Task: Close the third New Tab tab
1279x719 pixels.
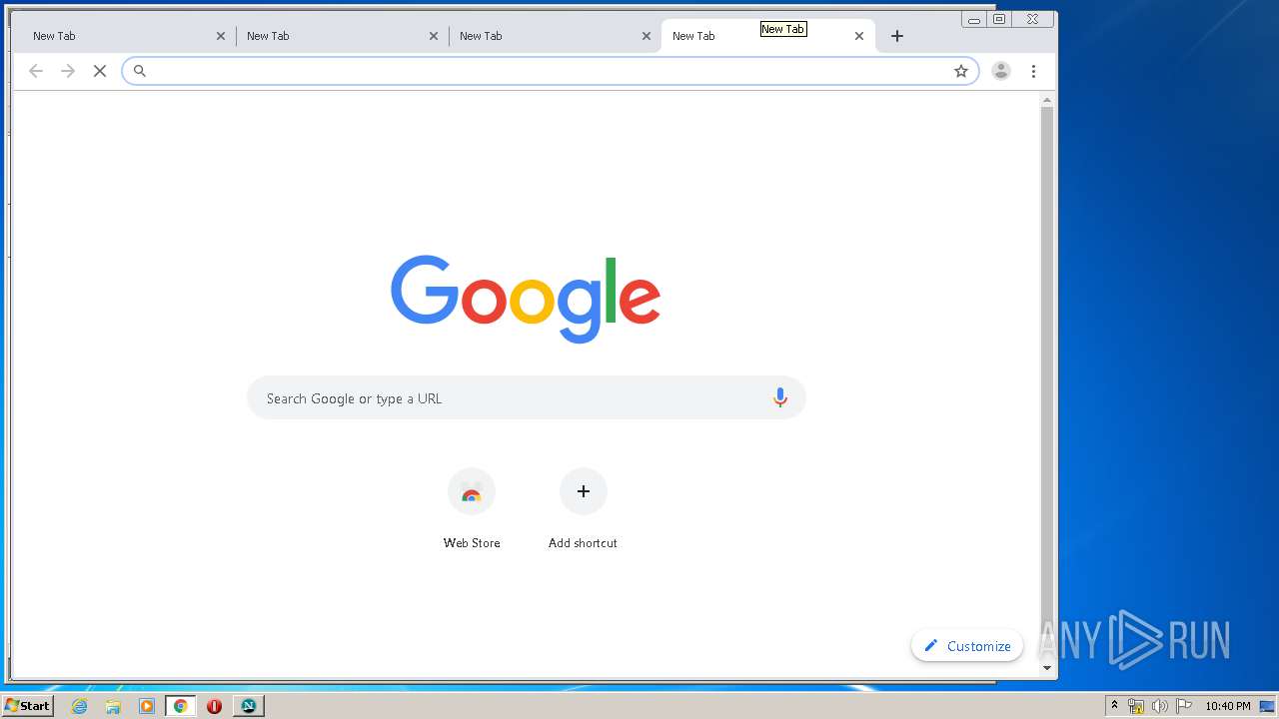Action: pos(646,36)
